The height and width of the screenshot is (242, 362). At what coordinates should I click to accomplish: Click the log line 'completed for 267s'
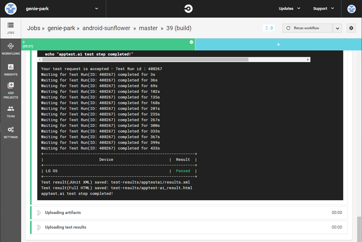click(100, 120)
